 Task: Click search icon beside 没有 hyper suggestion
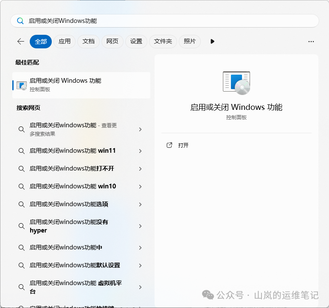click(21, 226)
